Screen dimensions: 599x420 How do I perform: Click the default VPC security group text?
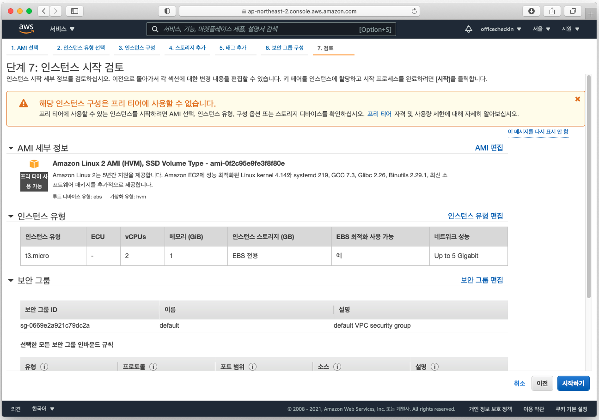pos(372,325)
